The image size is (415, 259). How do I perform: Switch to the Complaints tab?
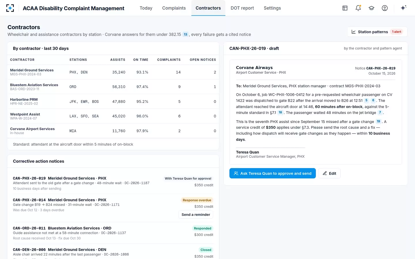[x=174, y=8]
